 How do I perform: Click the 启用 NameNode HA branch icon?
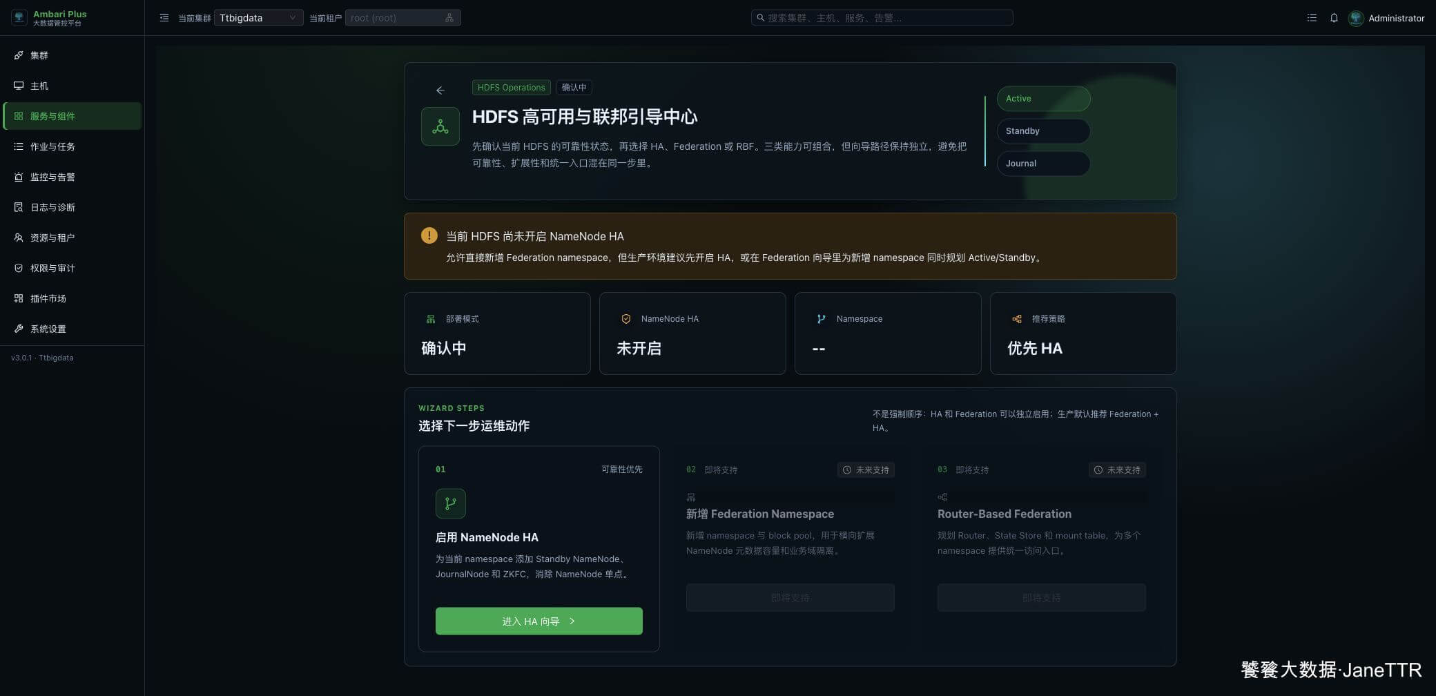tap(451, 504)
